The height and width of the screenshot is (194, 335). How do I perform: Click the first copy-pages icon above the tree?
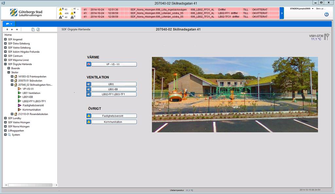point(33,29)
